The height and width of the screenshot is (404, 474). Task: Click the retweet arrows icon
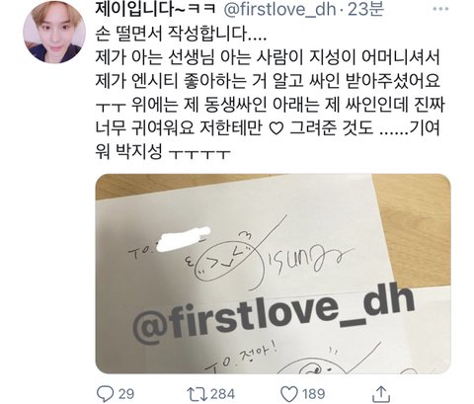pos(197,394)
